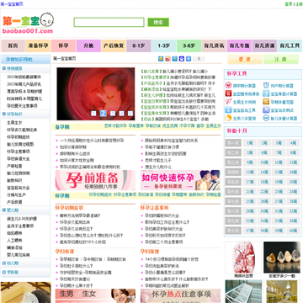Screen dimensions: 303x303
Task: Open the 育儿专题 navigation tab
Action: [239, 45]
